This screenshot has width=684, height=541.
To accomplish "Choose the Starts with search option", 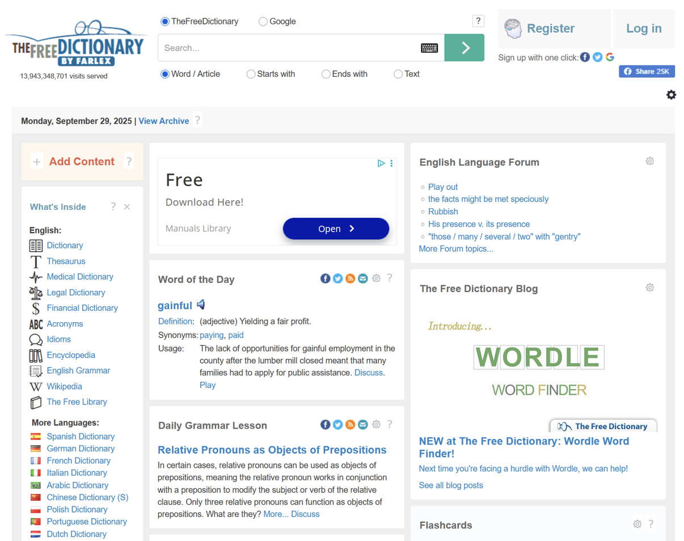I will pos(251,74).
